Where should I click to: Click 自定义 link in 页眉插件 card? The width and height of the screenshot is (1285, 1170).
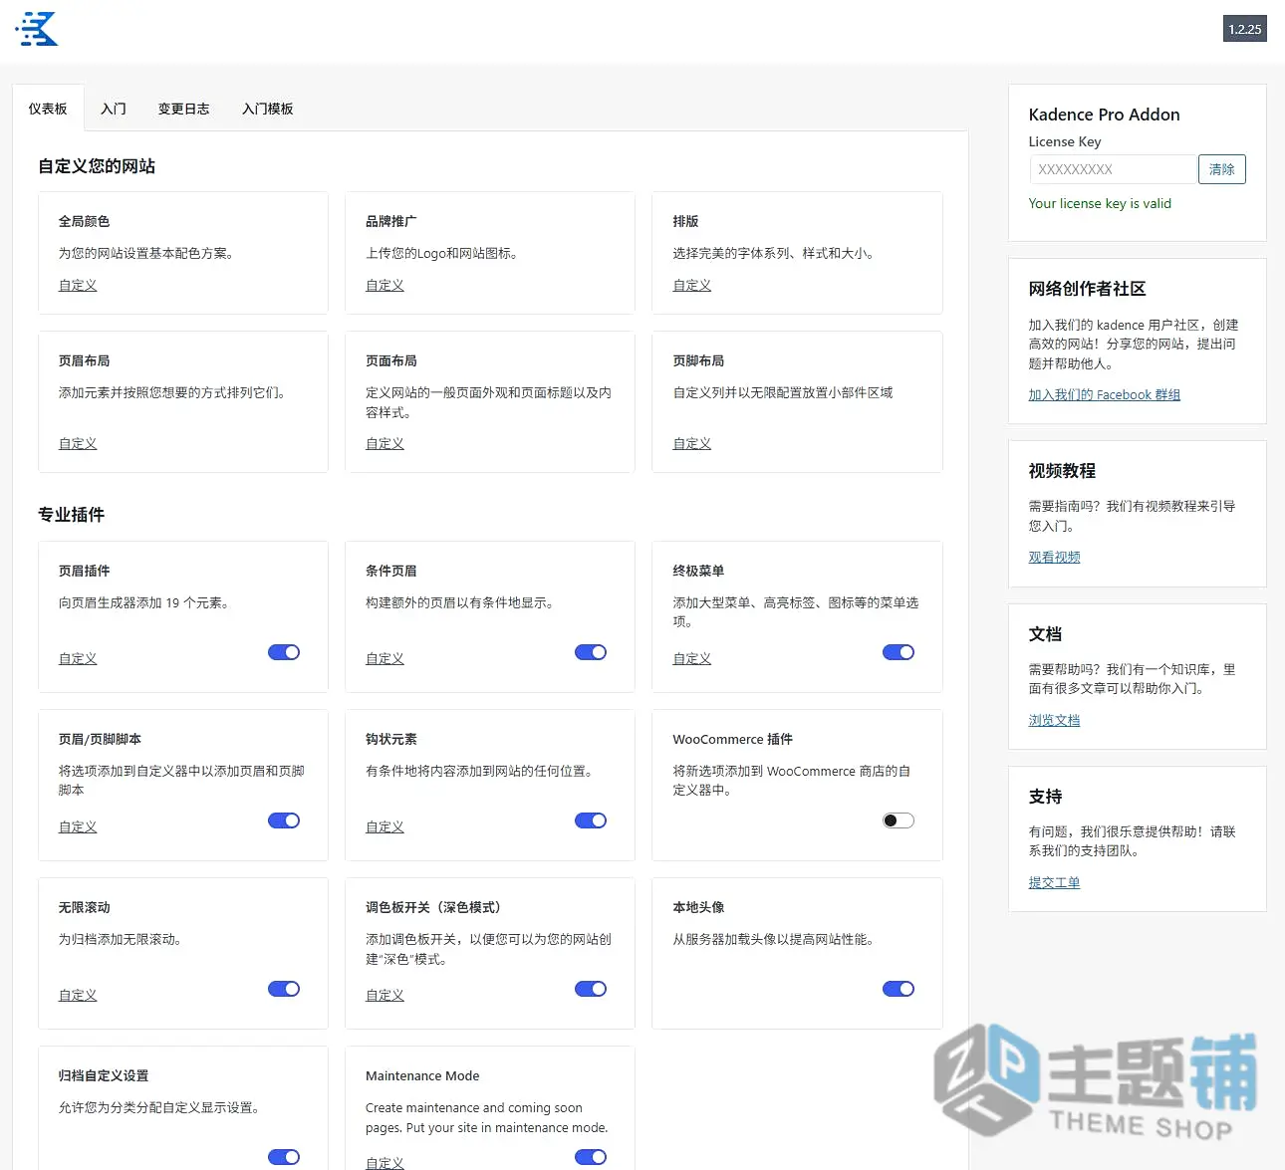[78, 658]
